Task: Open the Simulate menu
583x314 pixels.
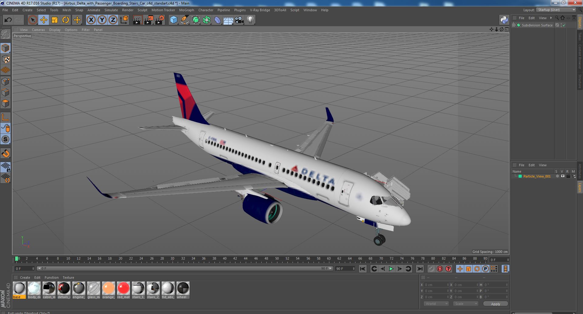Action: 111,10
